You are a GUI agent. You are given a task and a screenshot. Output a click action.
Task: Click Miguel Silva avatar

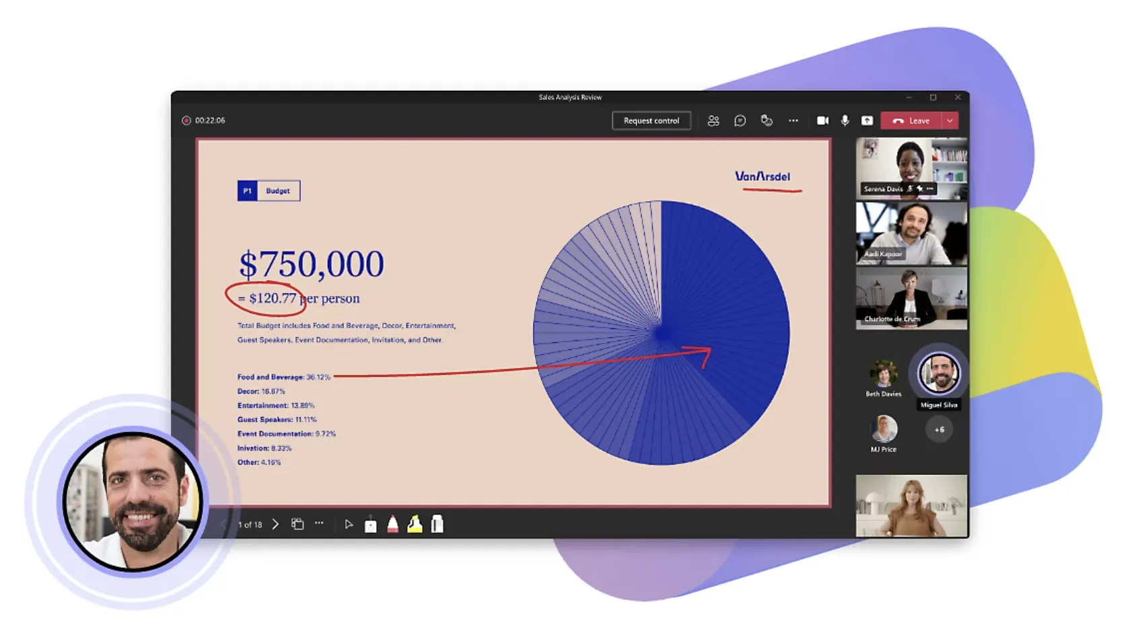(939, 373)
